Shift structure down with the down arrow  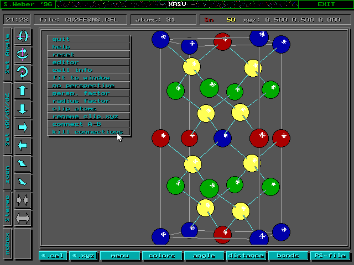pos(22,109)
